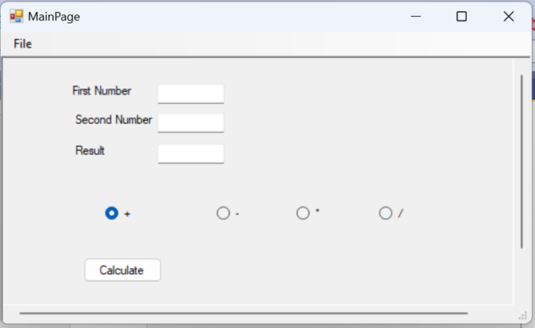Click the First Number label
The height and width of the screenshot is (328, 535).
[102, 91]
